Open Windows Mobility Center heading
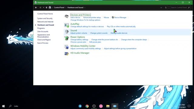The image size is (194, 109). [83, 46]
